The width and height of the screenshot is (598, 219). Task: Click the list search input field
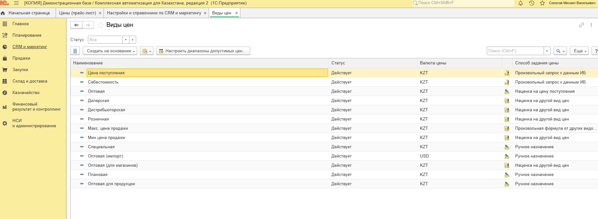pyautogui.click(x=515, y=51)
